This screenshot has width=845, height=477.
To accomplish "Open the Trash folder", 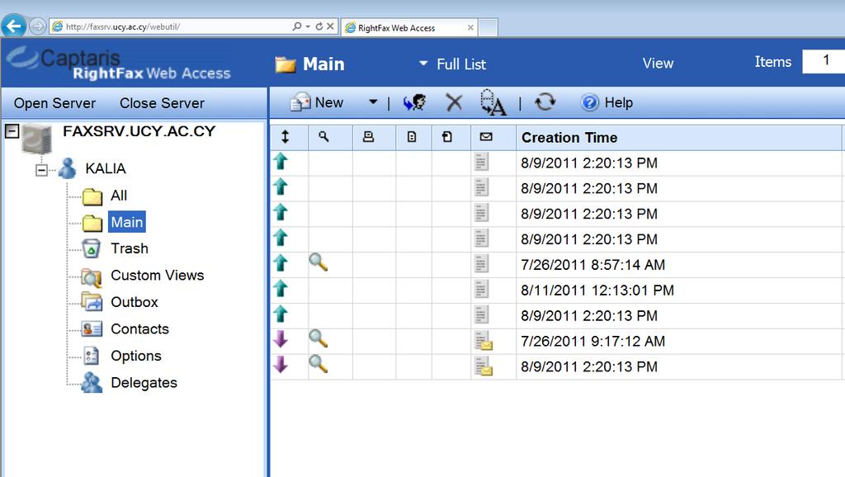I will pos(130,248).
